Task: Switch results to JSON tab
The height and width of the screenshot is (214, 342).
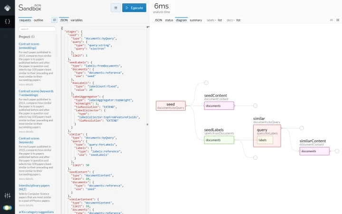Action: pos(158,20)
